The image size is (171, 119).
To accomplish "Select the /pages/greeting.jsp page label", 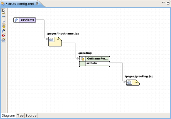I will pyautogui.click(x=139, y=76).
